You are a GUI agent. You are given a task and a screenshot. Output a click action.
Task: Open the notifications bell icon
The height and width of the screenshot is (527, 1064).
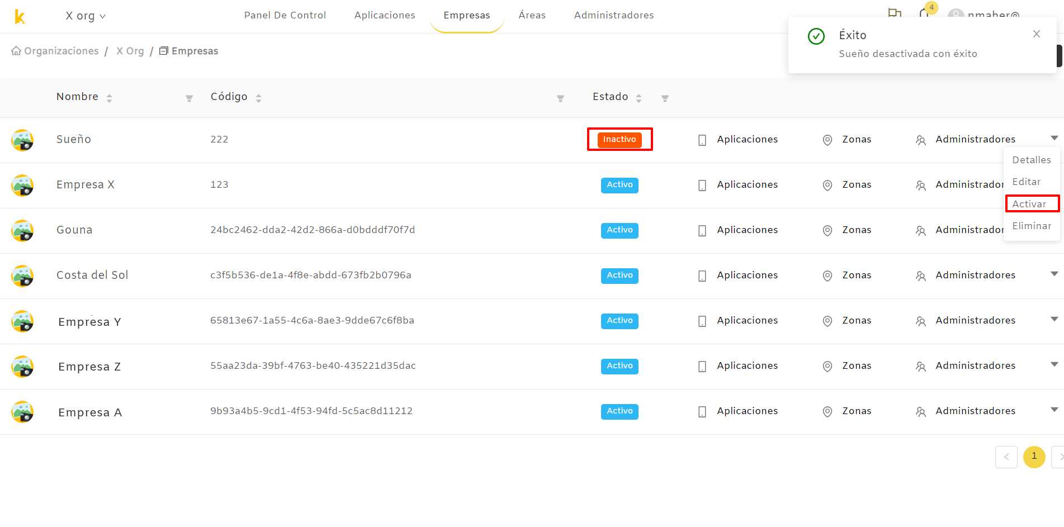(924, 12)
